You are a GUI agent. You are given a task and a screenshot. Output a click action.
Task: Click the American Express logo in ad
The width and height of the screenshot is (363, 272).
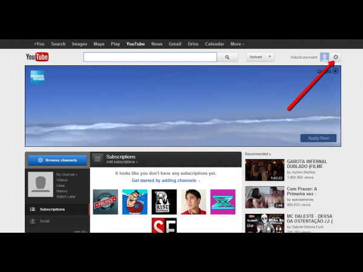point(38,77)
